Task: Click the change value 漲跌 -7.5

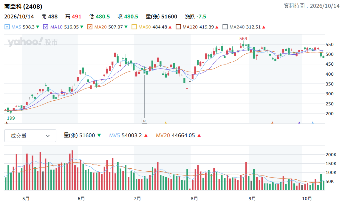Action: coord(196,17)
